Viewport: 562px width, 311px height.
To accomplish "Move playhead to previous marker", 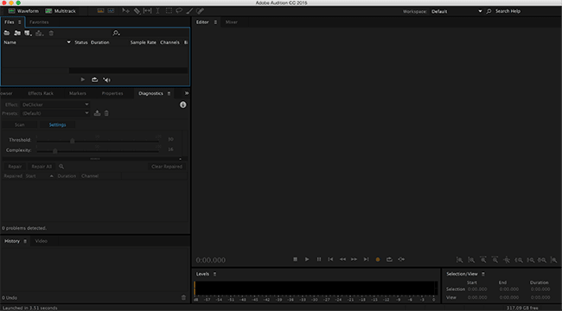I will 330,259.
